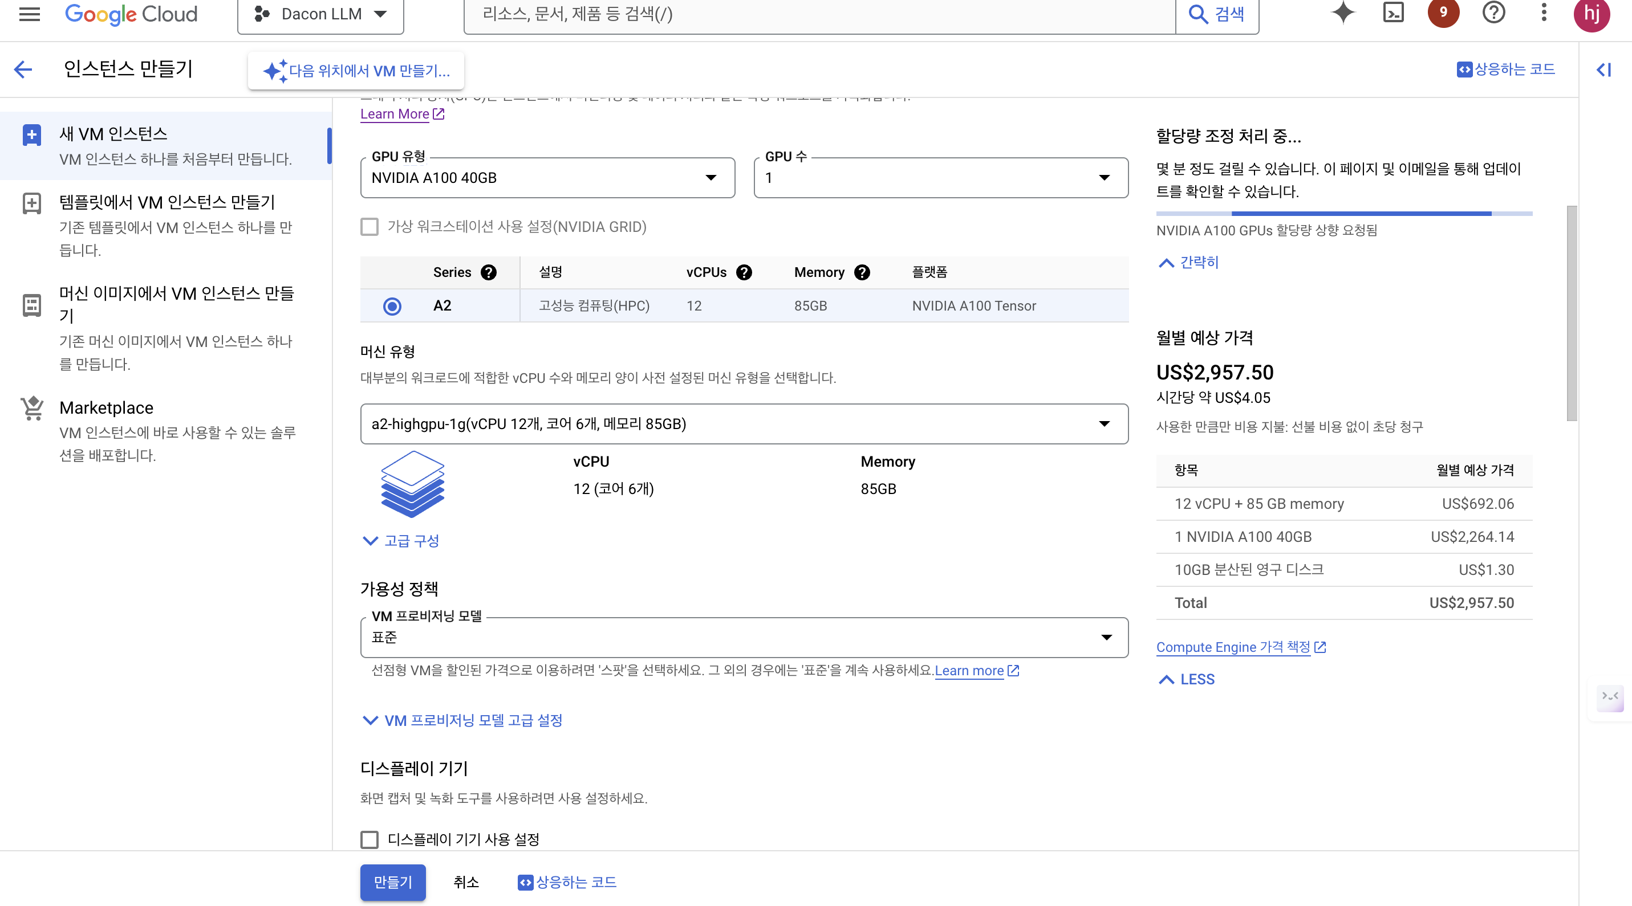Go back with the left arrow

23,69
